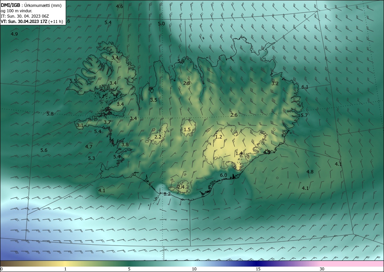Click the map value 5.0
The image size is (384, 272).
(161, 24)
